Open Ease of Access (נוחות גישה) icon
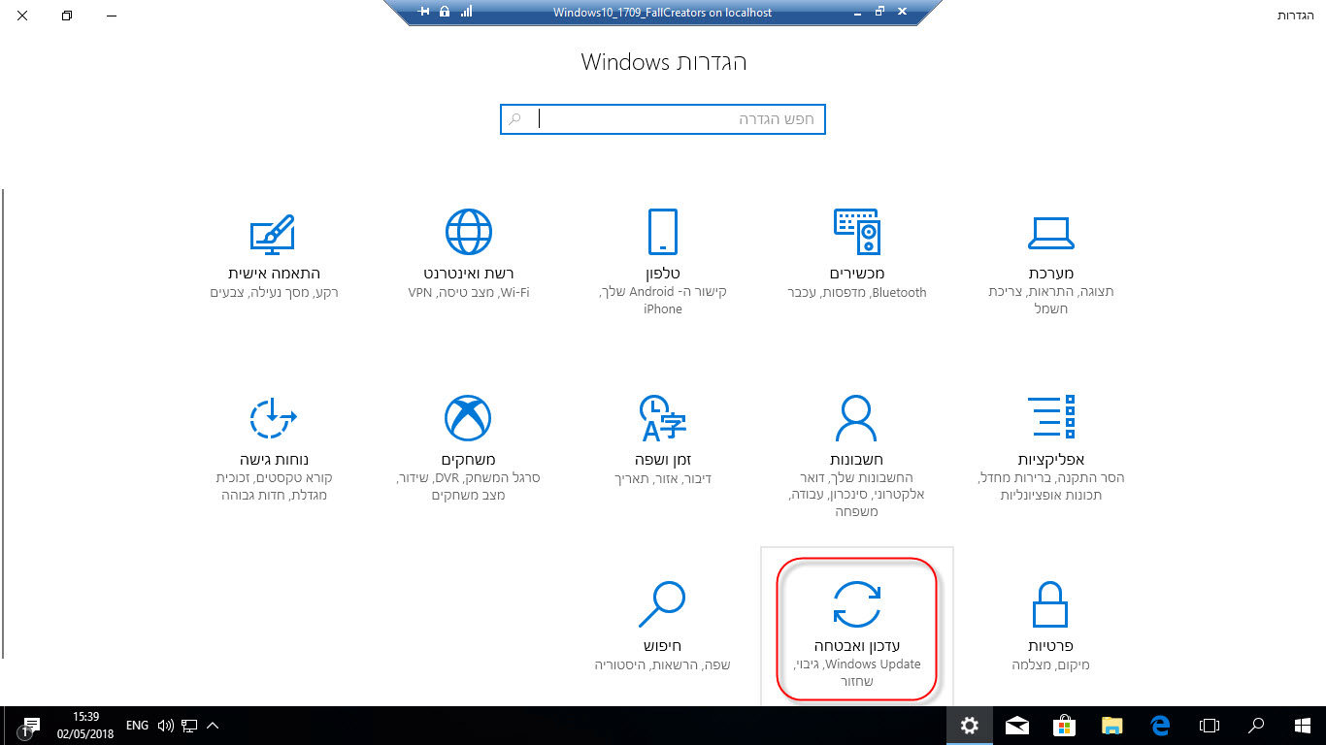 (273, 418)
